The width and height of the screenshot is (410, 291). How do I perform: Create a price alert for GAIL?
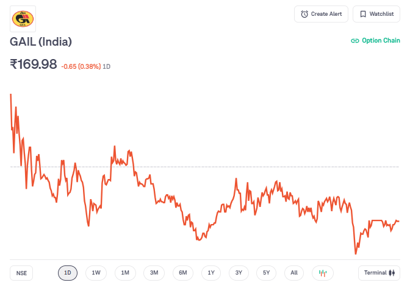(x=322, y=14)
